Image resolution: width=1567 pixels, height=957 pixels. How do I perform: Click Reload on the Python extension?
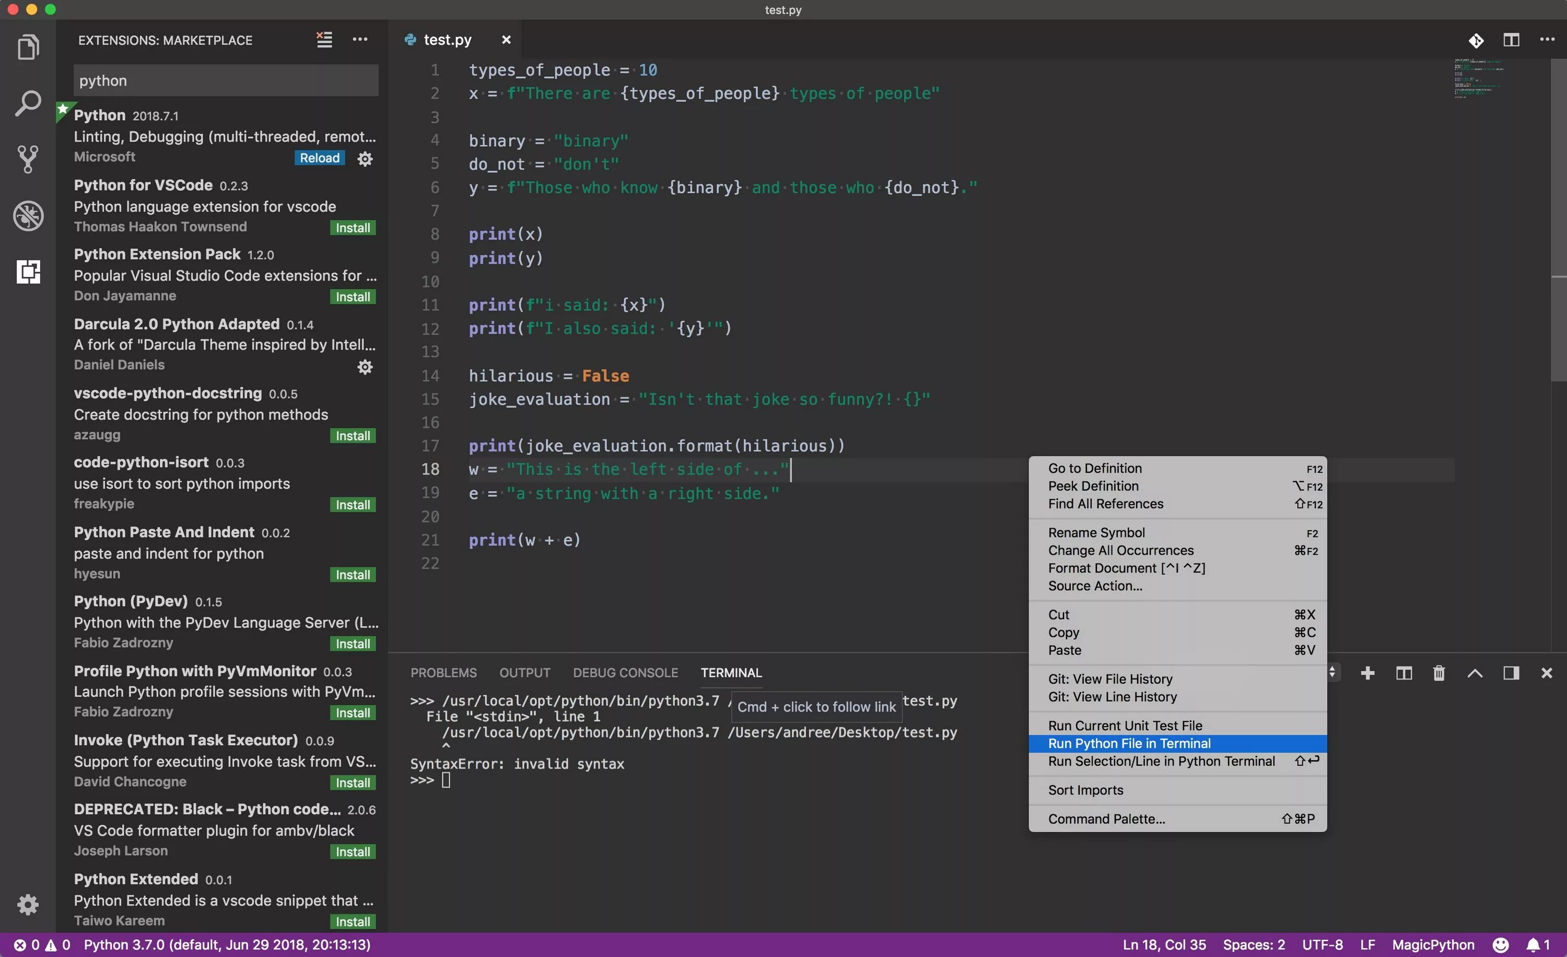(x=319, y=158)
